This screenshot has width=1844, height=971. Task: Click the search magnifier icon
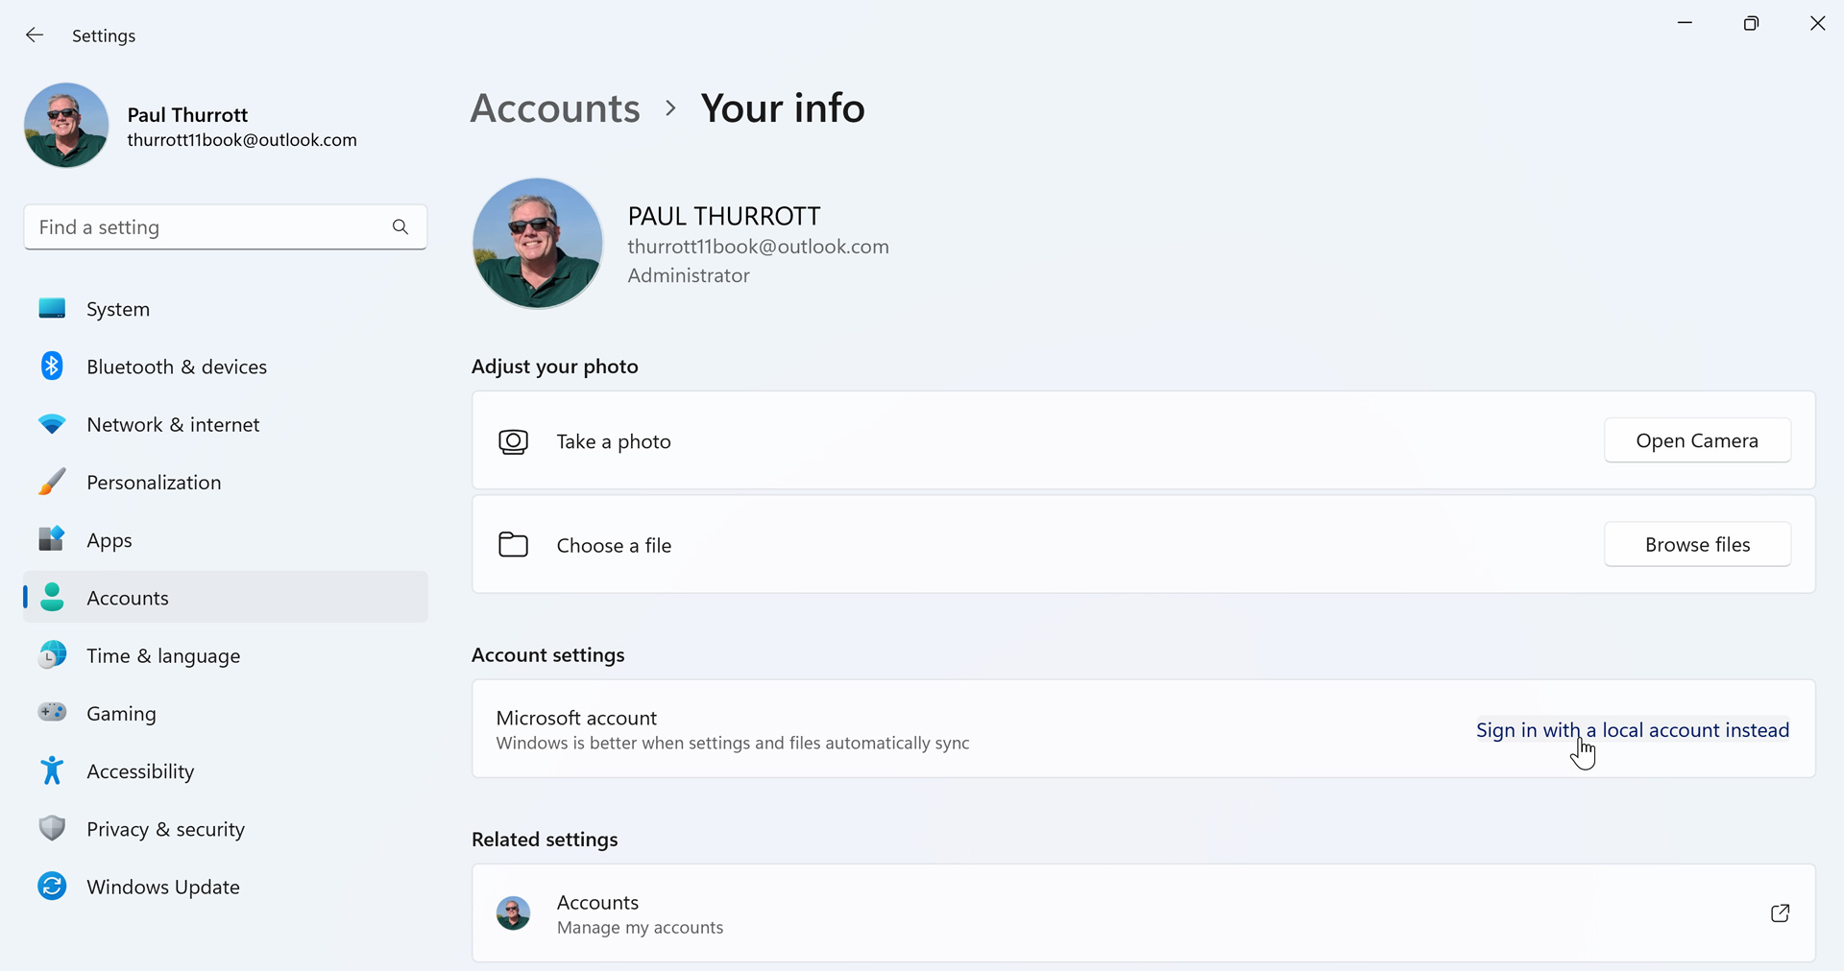(400, 227)
